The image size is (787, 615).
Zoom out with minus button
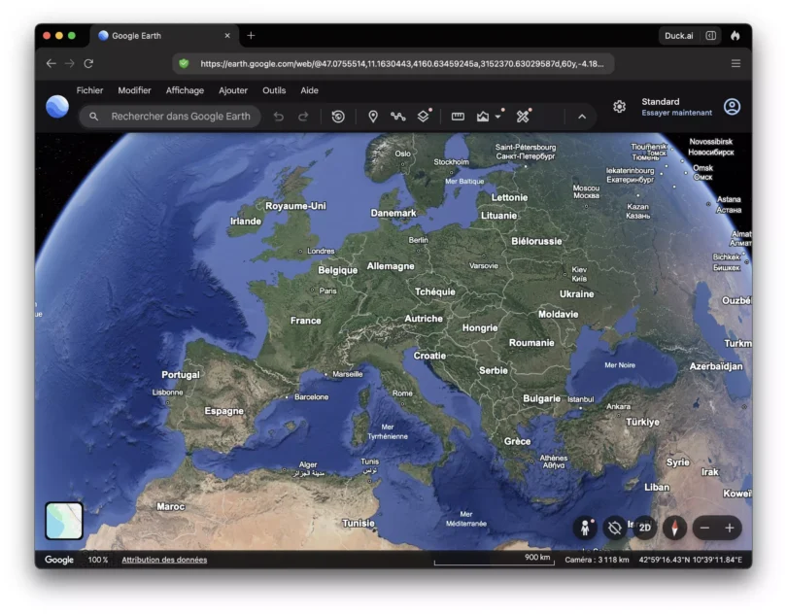[x=704, y=528]
